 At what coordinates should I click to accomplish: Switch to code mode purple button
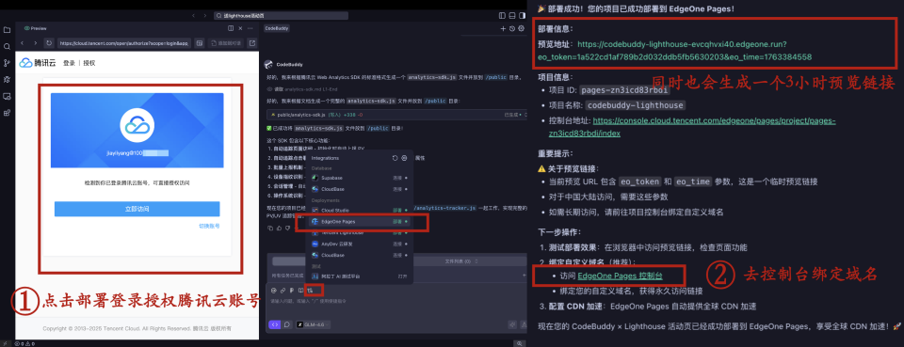tap(274, 324)
